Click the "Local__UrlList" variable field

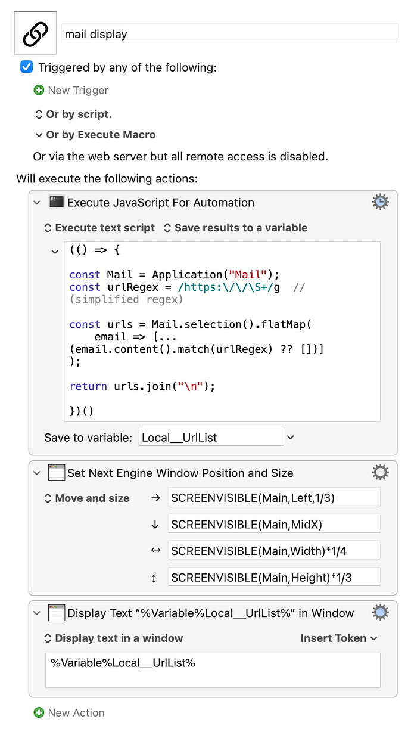pos(211,437)
